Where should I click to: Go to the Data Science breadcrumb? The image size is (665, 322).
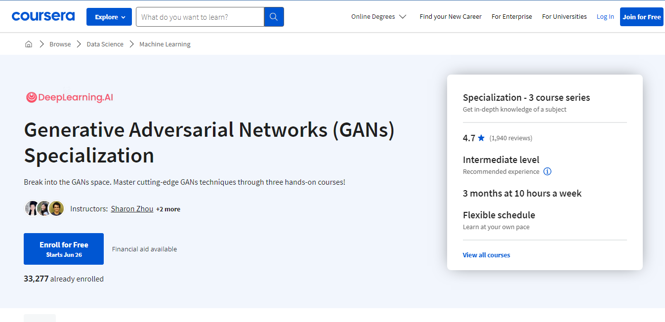[105, 44]
